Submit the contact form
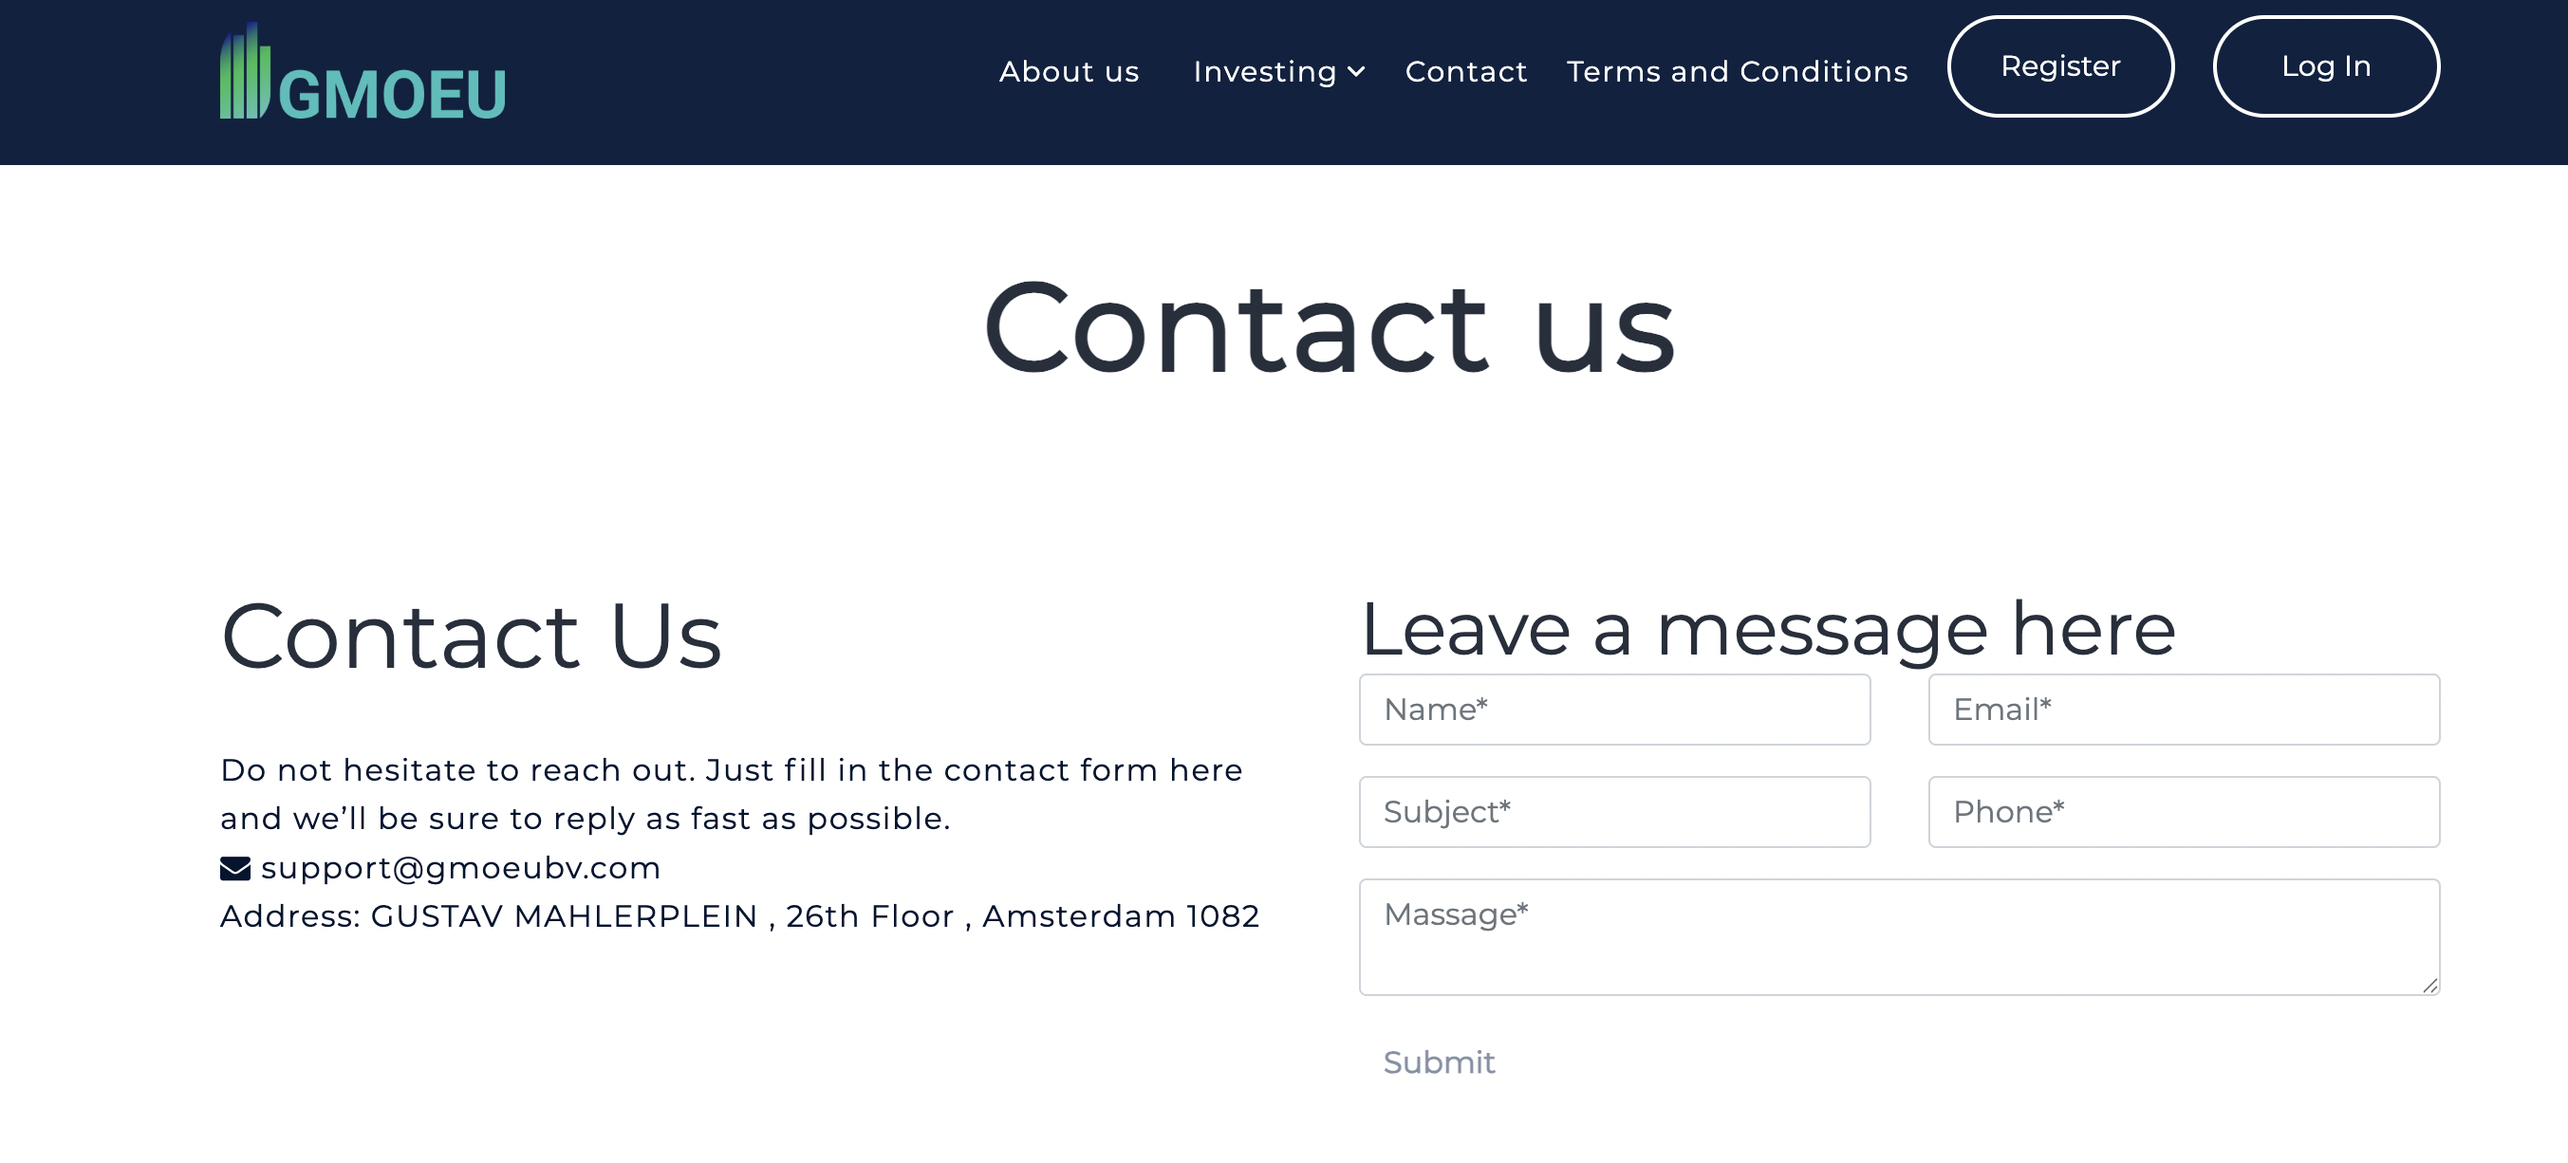Screen dimensions: 2568x1163 click(x=1439, y=1062)
